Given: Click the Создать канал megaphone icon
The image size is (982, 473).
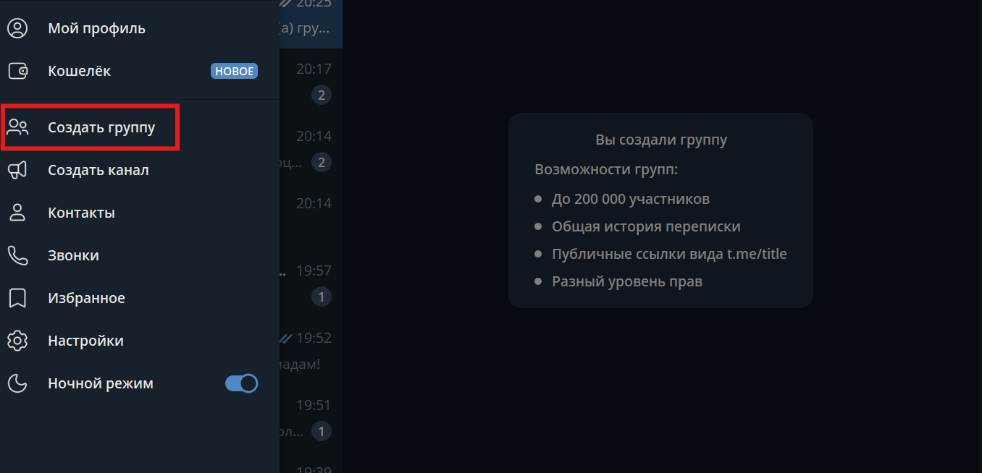Looking at the screenshot, I should (x=17, y=169).
